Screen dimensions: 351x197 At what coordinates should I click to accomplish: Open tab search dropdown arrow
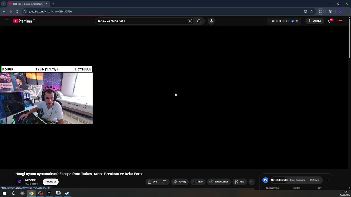[x=4, y=4]
